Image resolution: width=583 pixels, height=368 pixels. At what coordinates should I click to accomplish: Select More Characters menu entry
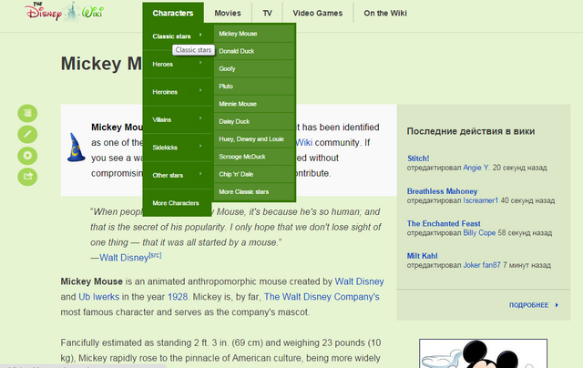(x=178, y=203)
